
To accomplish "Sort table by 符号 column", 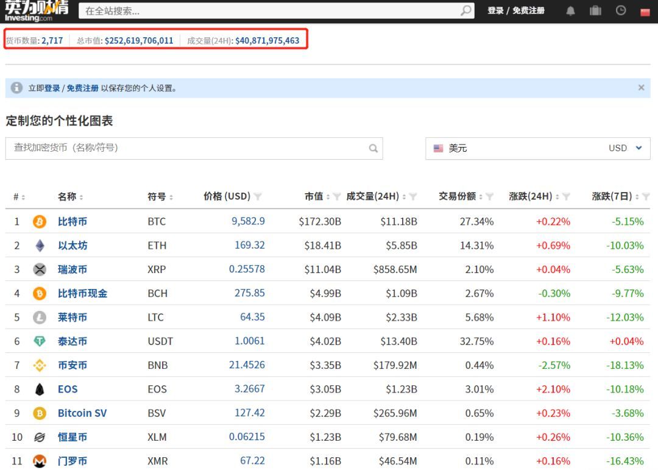I will [160, 196].
